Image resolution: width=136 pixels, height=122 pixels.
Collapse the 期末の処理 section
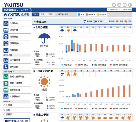(x=14, y=55)
